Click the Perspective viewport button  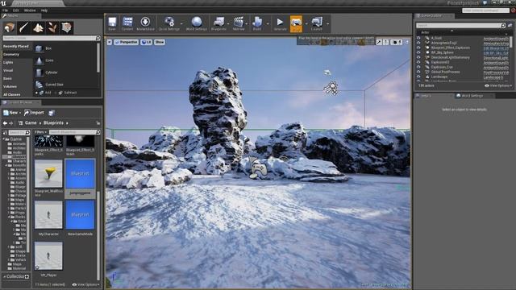pos(126,42)
